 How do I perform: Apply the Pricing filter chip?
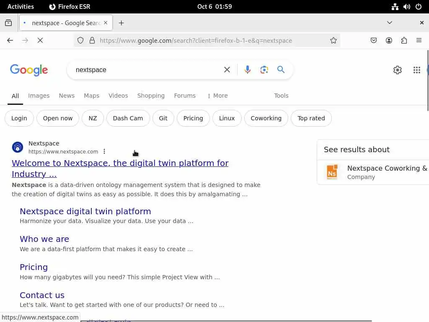[x=193, y=118]
